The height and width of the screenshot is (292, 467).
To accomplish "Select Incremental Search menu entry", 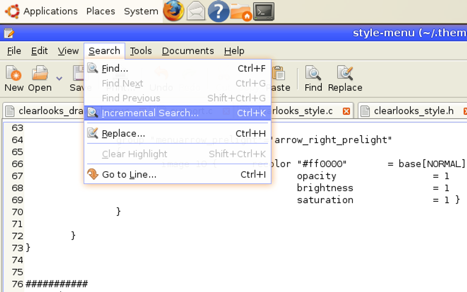I will [x=150, y=113].
